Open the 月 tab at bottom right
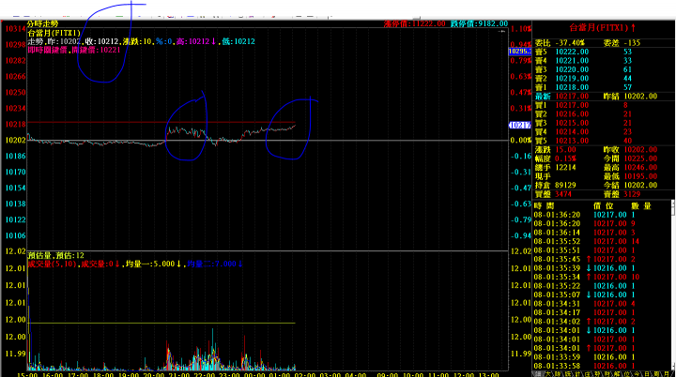This screenshot has width=676, height=377. pos(666,374)
